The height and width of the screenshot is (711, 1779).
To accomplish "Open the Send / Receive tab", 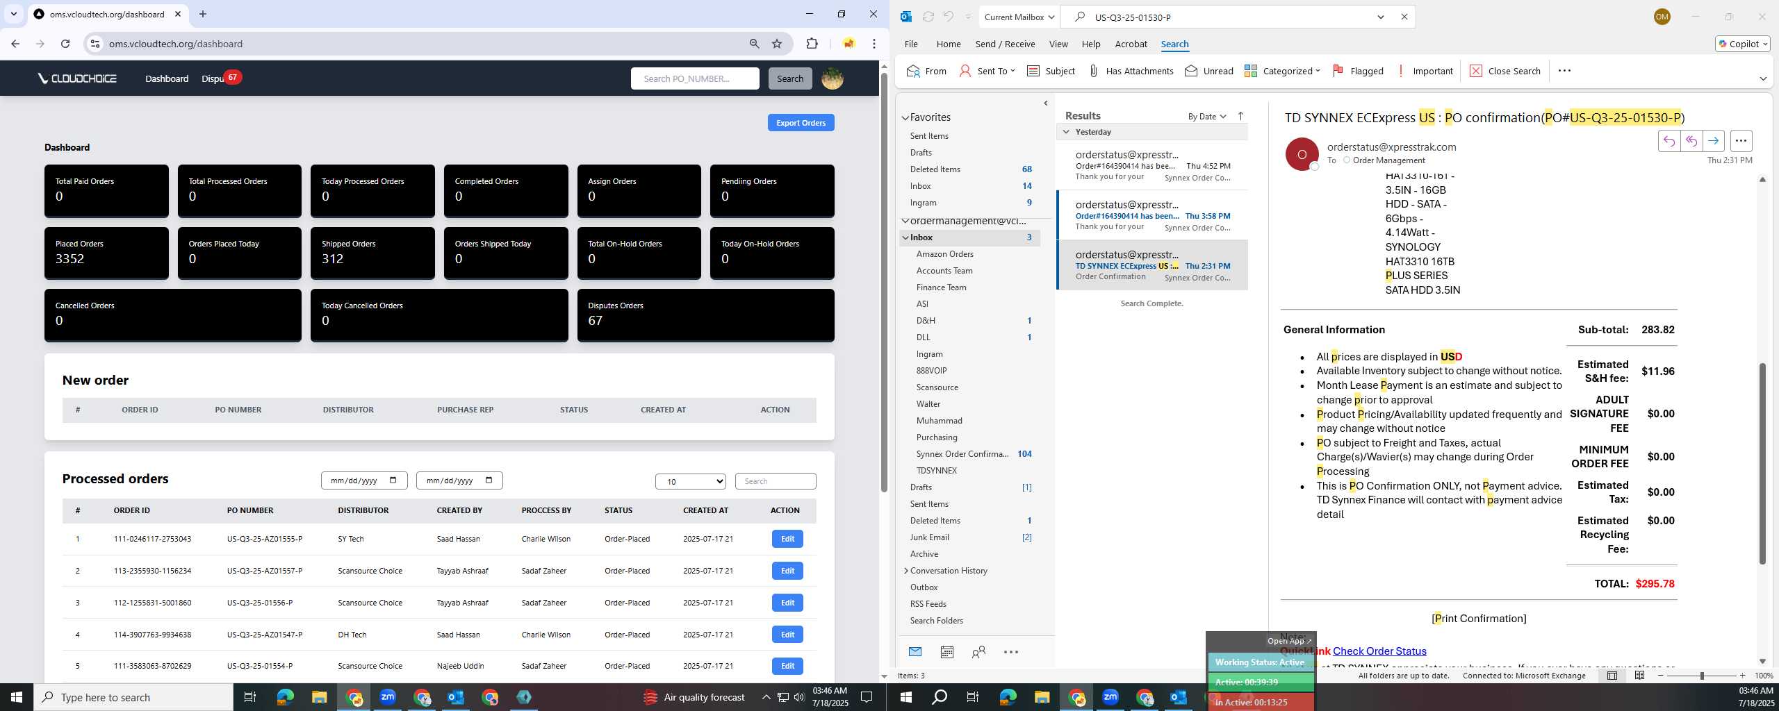I will (x=1005, y=44).
